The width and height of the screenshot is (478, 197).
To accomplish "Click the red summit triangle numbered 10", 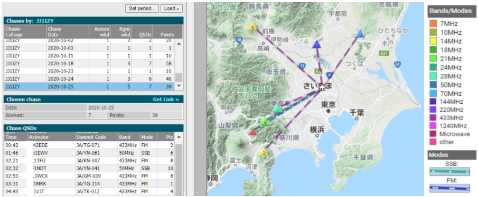I will coord(252,132).
